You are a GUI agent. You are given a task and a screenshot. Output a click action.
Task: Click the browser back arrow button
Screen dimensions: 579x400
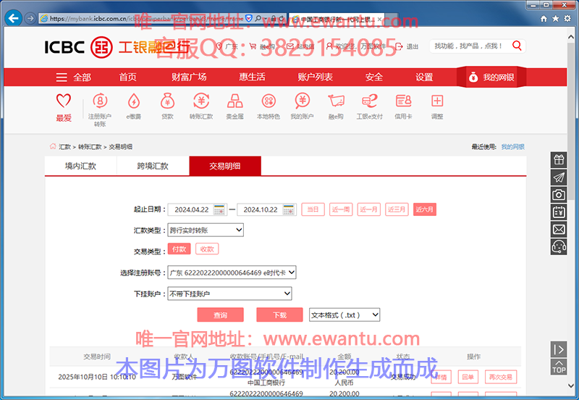[x=14, y=18]
